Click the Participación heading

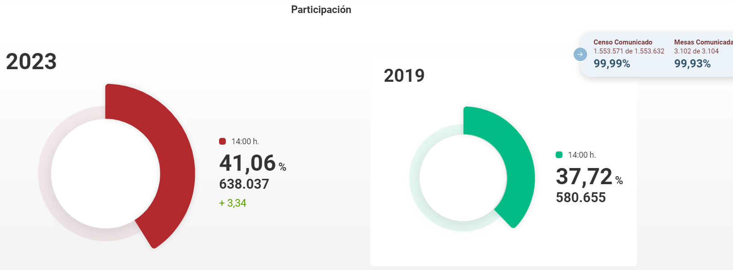tap(321, 9)
